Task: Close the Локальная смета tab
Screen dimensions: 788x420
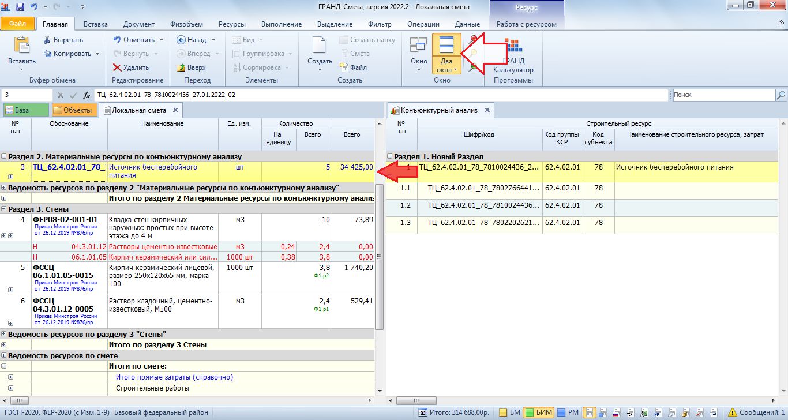Action: pos(176,110)
